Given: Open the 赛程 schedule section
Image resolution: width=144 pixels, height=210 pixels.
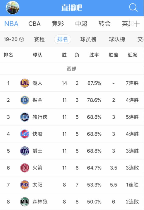Looking at the screenshot, I should pos(39,39).
